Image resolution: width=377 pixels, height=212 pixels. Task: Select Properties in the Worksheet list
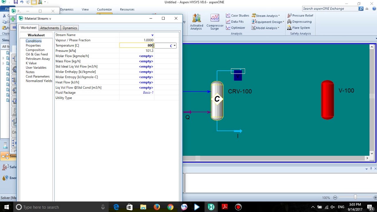(x=33, y=45)
